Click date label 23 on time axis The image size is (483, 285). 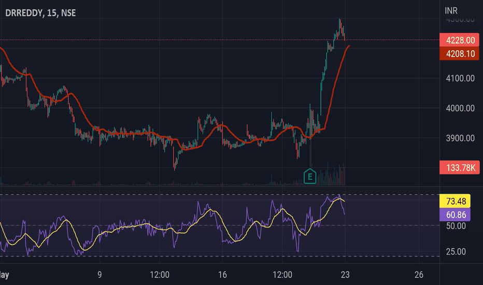click(x=345, y=275)
